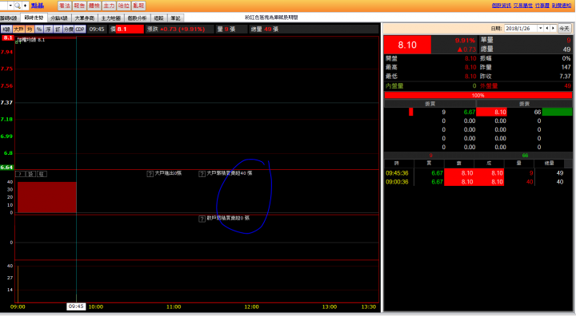
Task: Switch to the 分點K線 tab
Action: [59, 18]
